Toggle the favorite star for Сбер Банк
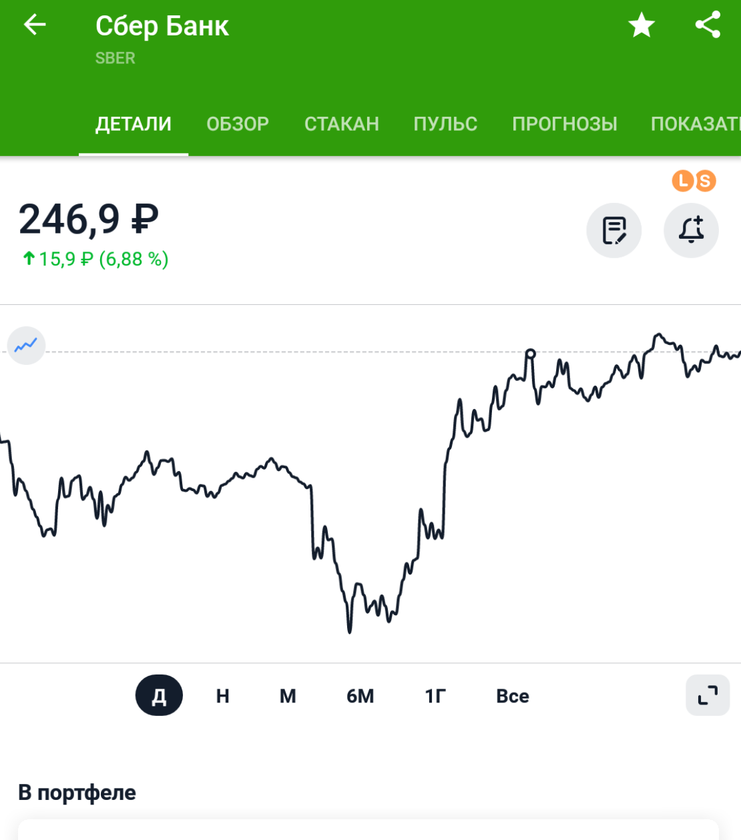Image resolution: width=741 pixels, height=840 pixels. [x=642, y=25]
